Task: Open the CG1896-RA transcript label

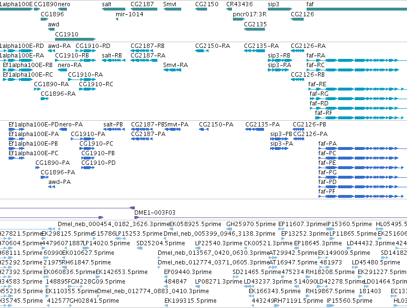Action: point(58,94)
